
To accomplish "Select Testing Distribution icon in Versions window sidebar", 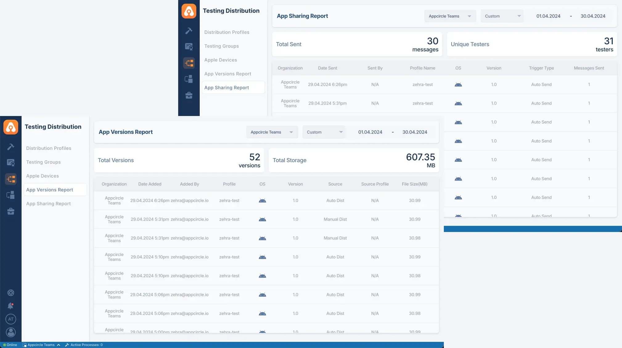I will pyautogui.click(x=11, y=179).
